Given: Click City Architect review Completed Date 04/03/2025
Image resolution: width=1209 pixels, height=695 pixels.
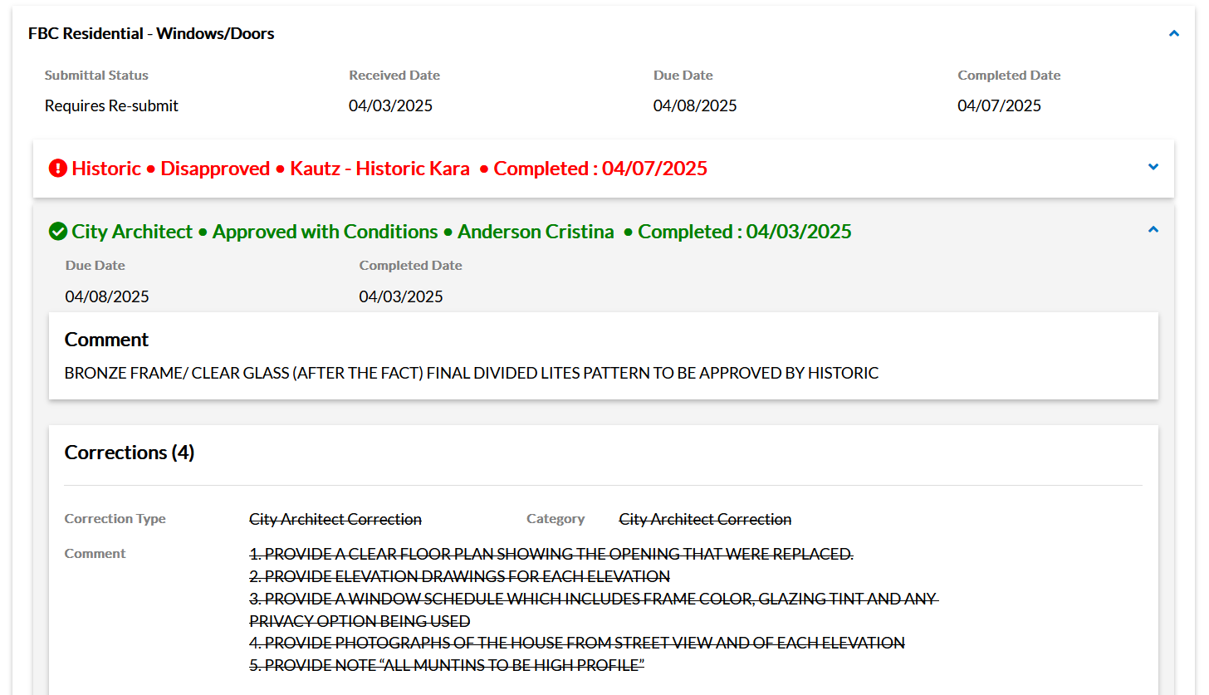Looking at the screenshot, I should pos(400,297).
